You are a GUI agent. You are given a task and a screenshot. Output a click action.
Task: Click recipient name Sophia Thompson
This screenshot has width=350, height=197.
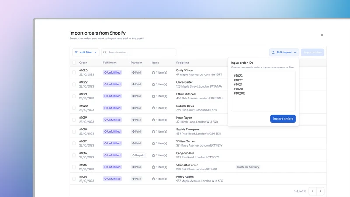click(188, 130)
